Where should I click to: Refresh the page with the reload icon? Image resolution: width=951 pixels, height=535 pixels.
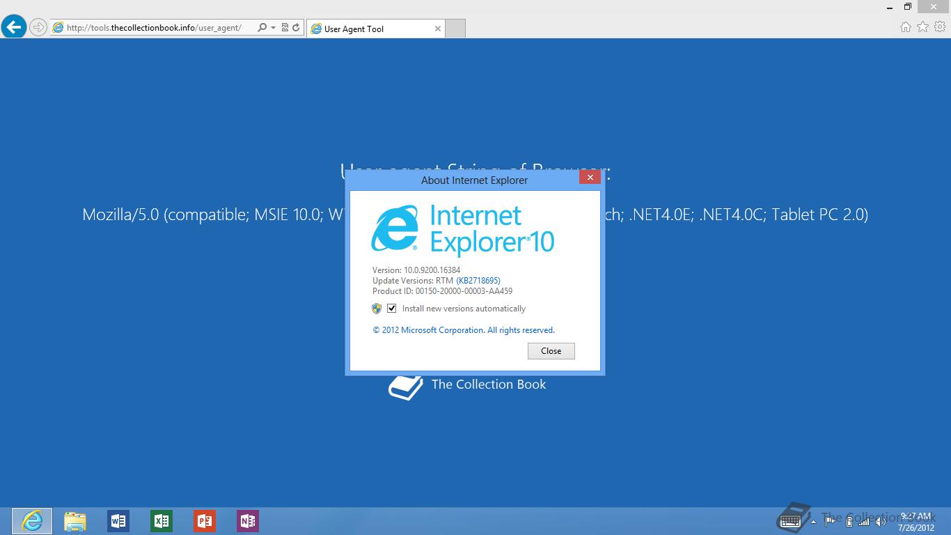(296, 28)
